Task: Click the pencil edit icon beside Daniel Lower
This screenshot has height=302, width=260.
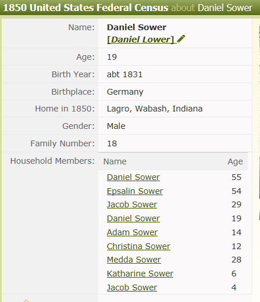Action: tap(181, 39)
